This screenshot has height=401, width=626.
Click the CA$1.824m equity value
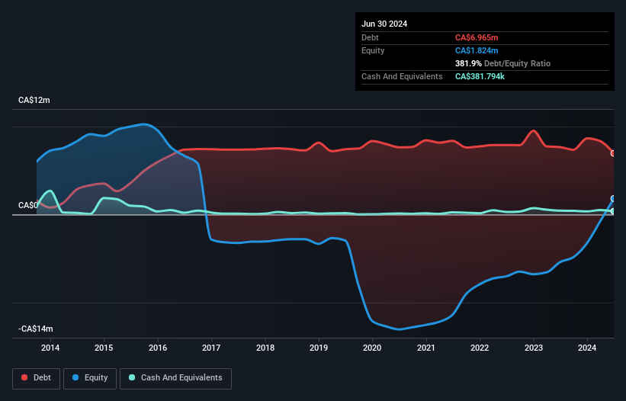coord(477,50)
